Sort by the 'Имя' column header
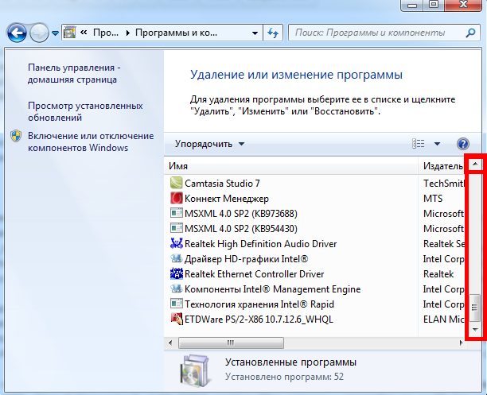 point(290,166)
